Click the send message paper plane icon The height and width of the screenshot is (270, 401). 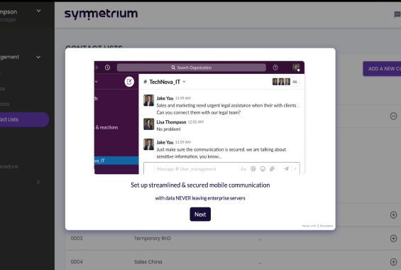pyautogui.click(x=287, y=168)
